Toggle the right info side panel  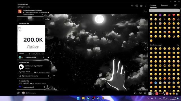click(x=141, y=6)
